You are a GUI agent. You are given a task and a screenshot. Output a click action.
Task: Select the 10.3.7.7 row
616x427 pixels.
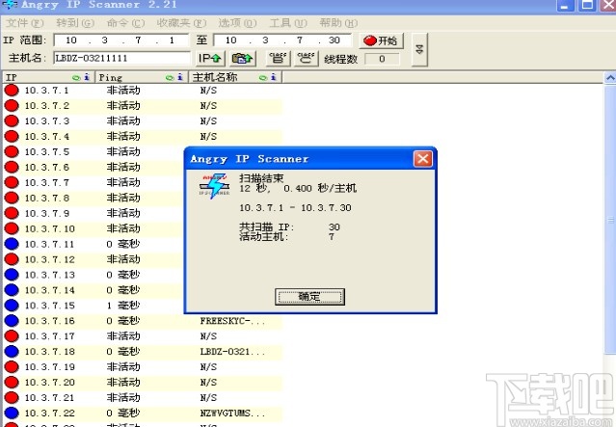pos(94,182)
